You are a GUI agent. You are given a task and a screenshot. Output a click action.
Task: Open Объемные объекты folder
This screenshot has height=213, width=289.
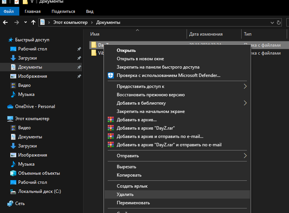(39, 173)
